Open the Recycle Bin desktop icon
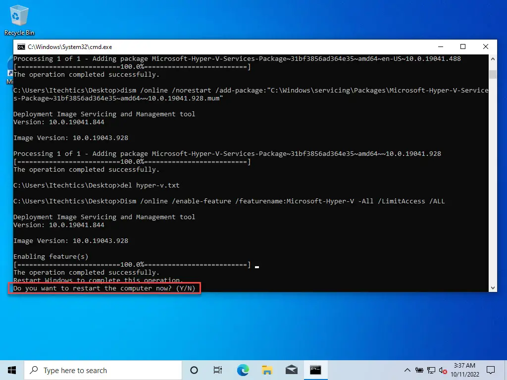This screenshot has height=380, width=507. coord(19,20)
